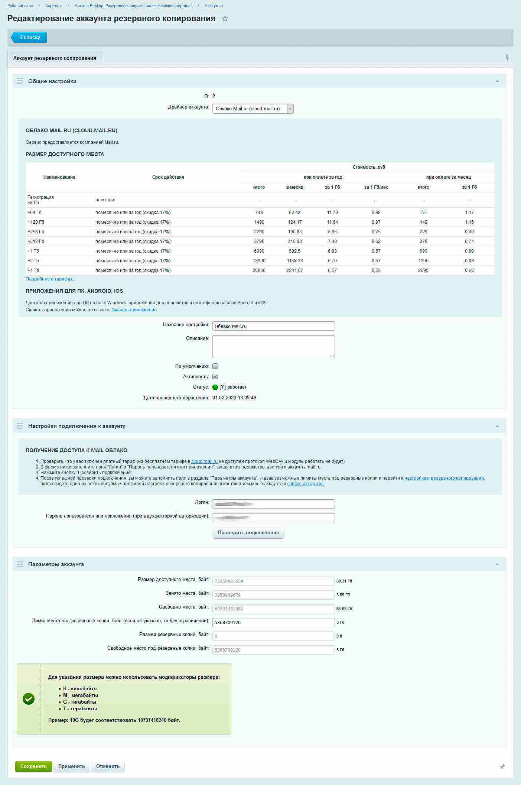Toggle the По умолчанию checkbox
521x785 pixels.
pos(215,366)
